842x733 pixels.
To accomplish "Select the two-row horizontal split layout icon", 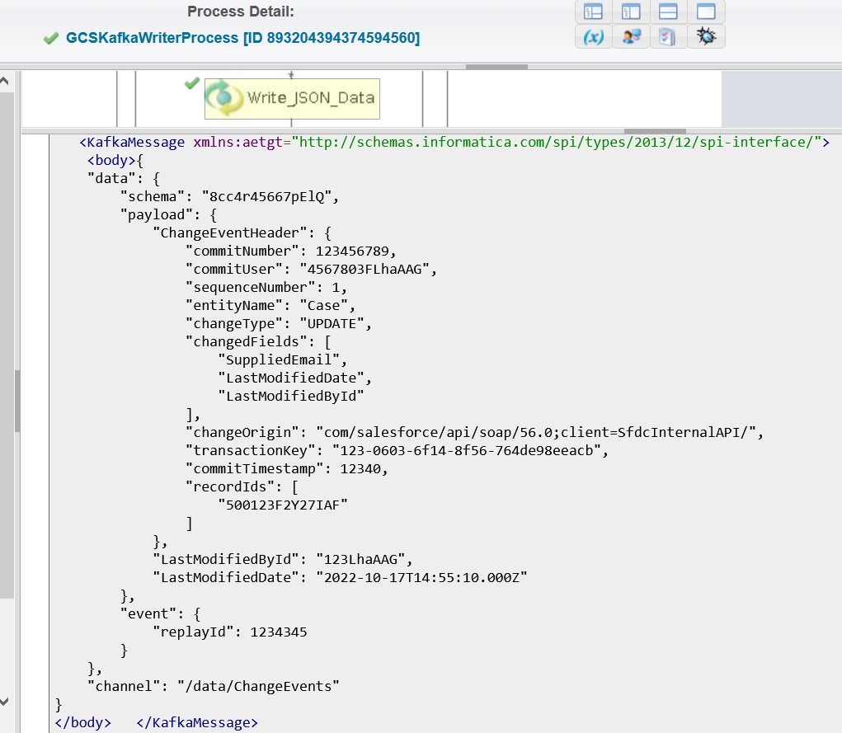I will [668, 12].
